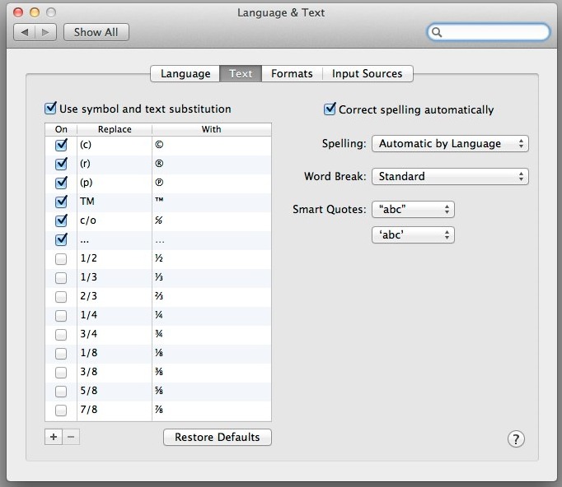
Task: Enable the 1/2 fraction substitution checkbox
Action: pos(61,259)
